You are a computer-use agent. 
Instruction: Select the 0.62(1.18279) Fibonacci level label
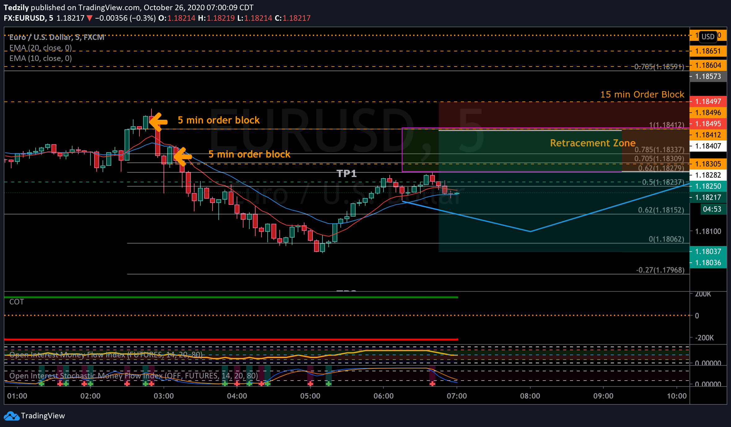click(x=661, y=168)
